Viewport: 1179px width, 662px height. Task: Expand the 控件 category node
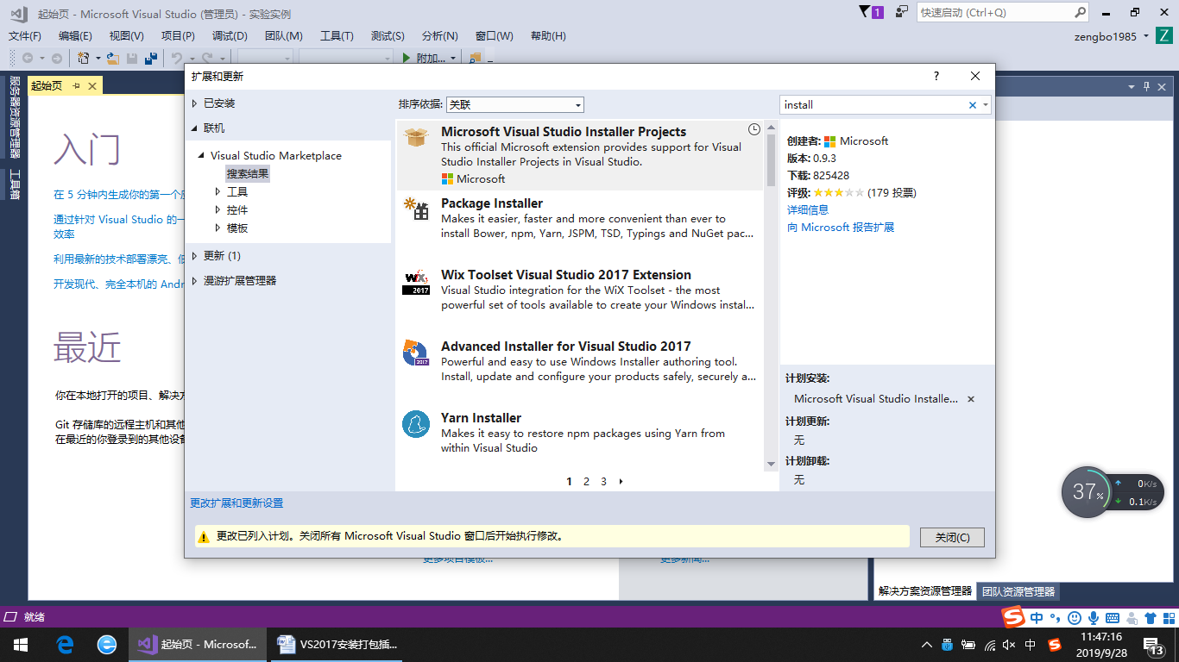pyautogui.click(x=218, y=210)
